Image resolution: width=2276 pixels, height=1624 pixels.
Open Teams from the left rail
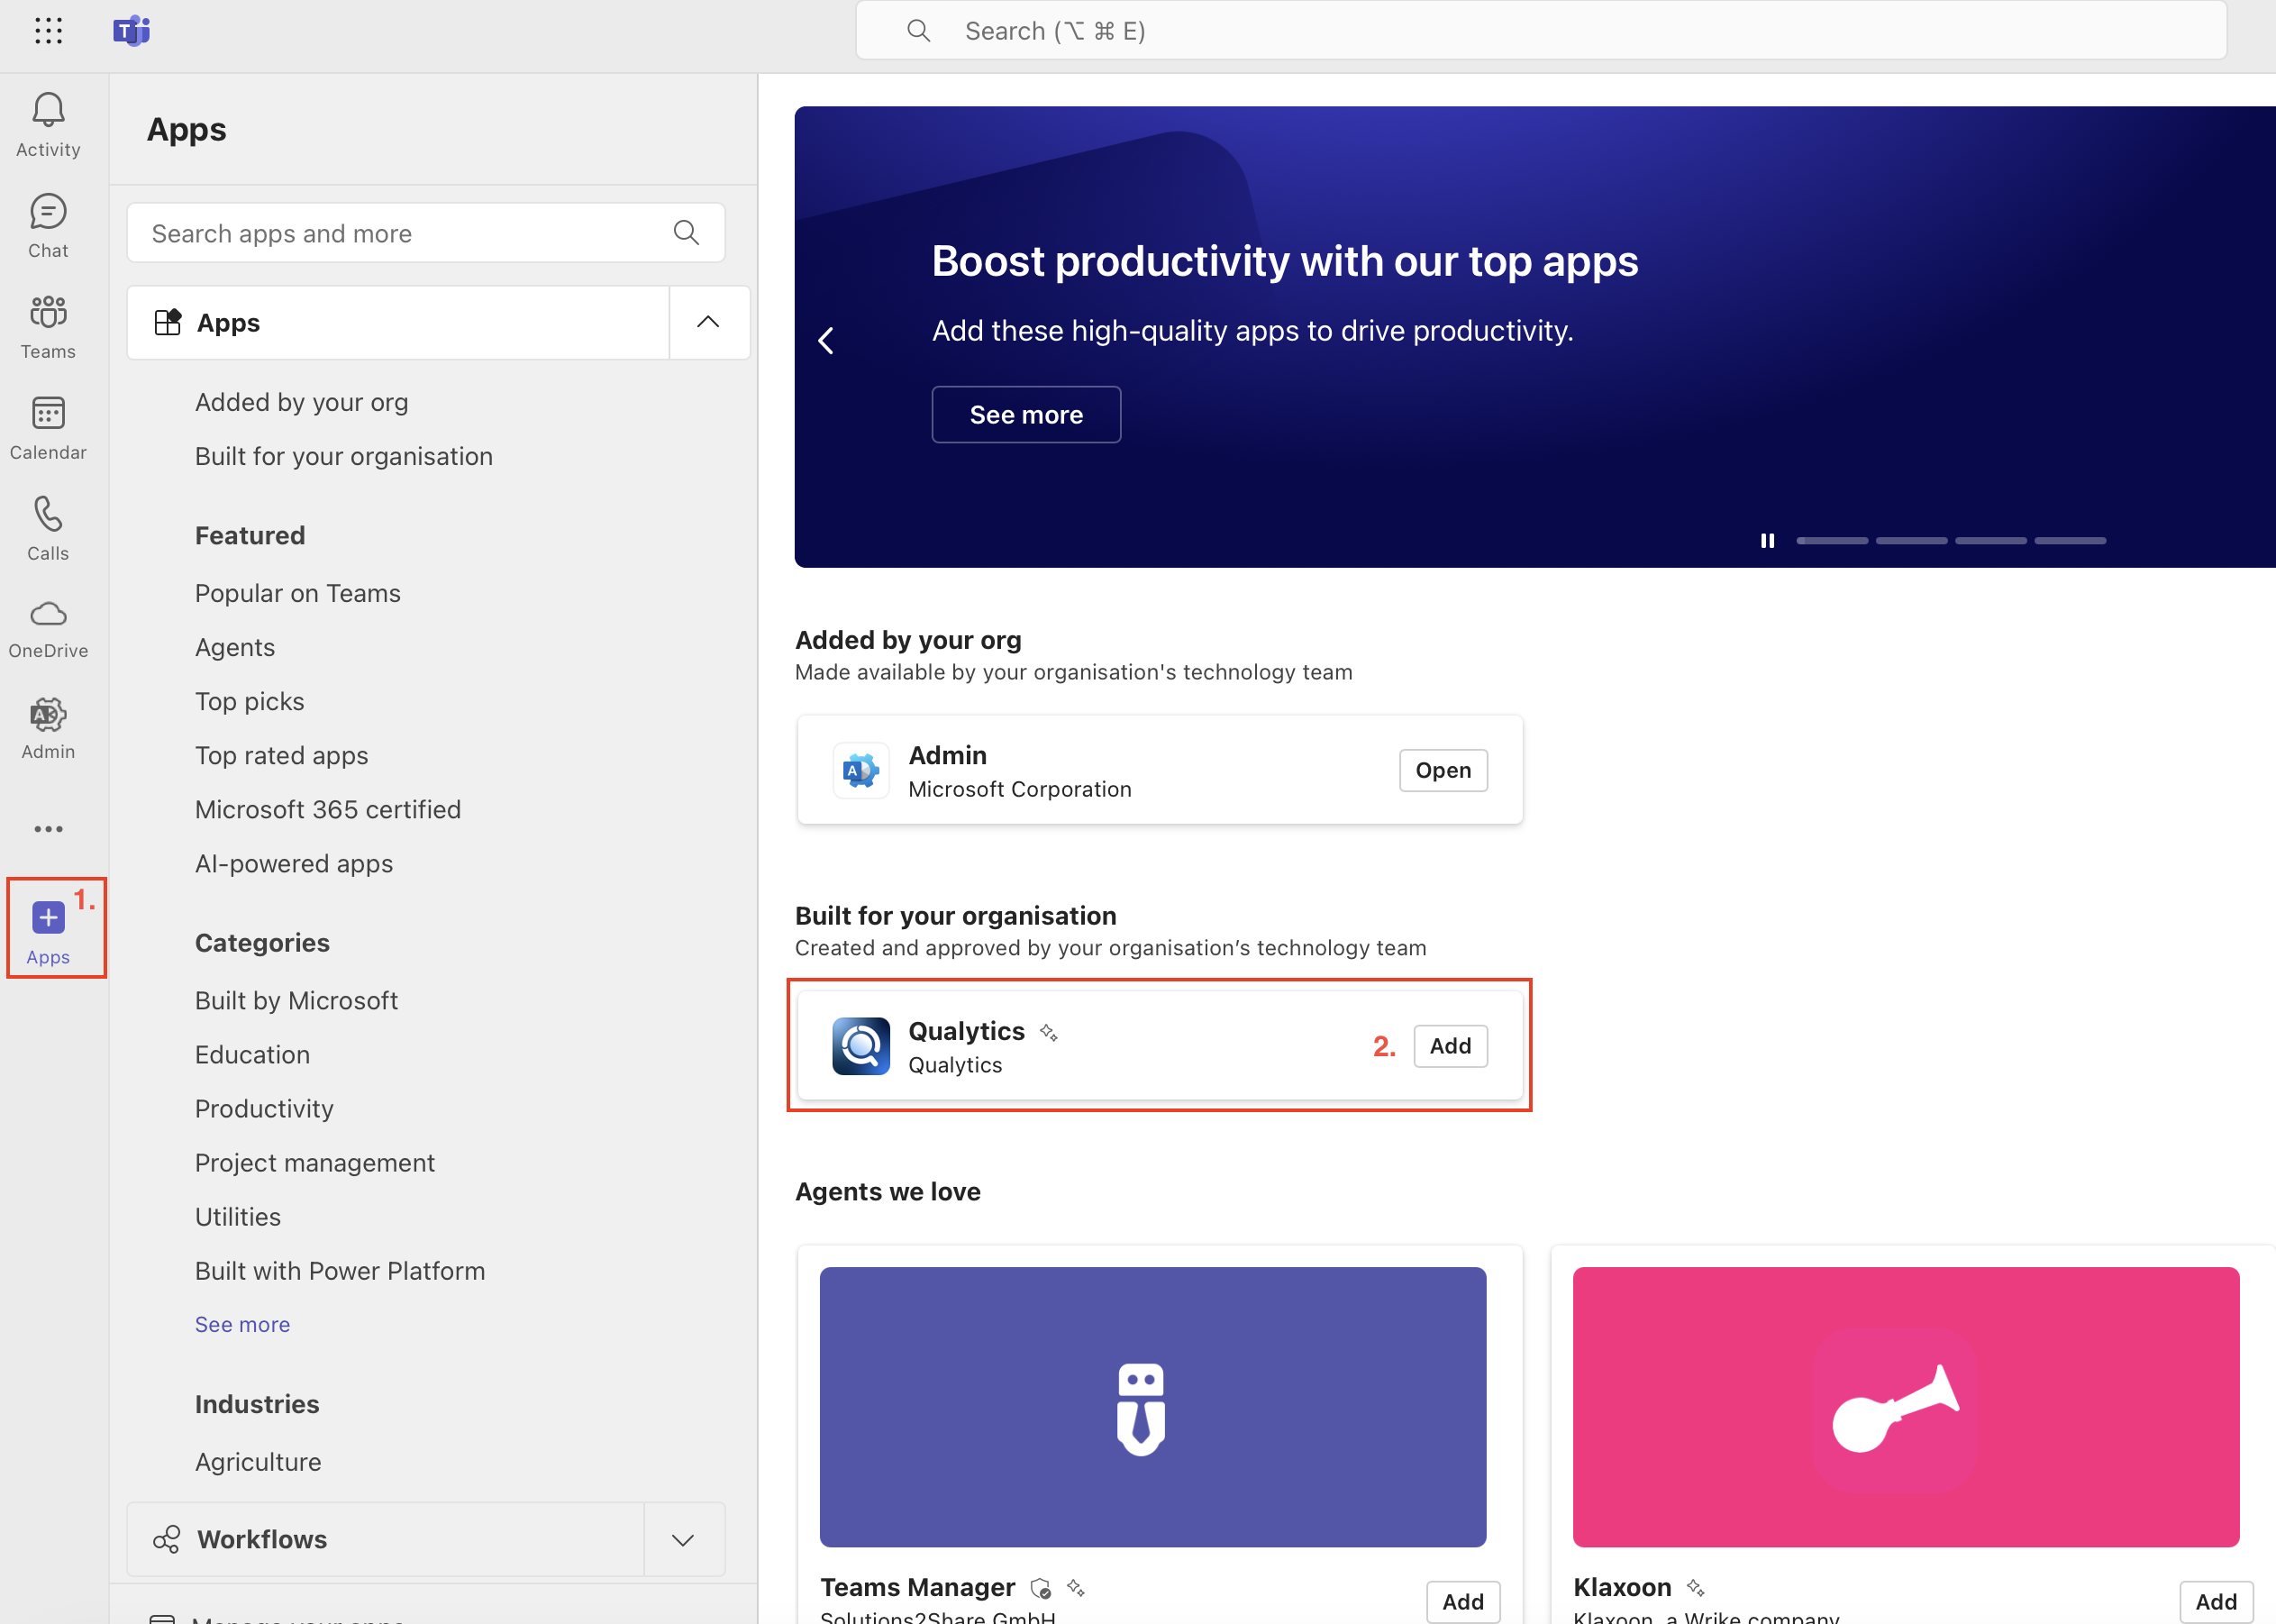48,328
